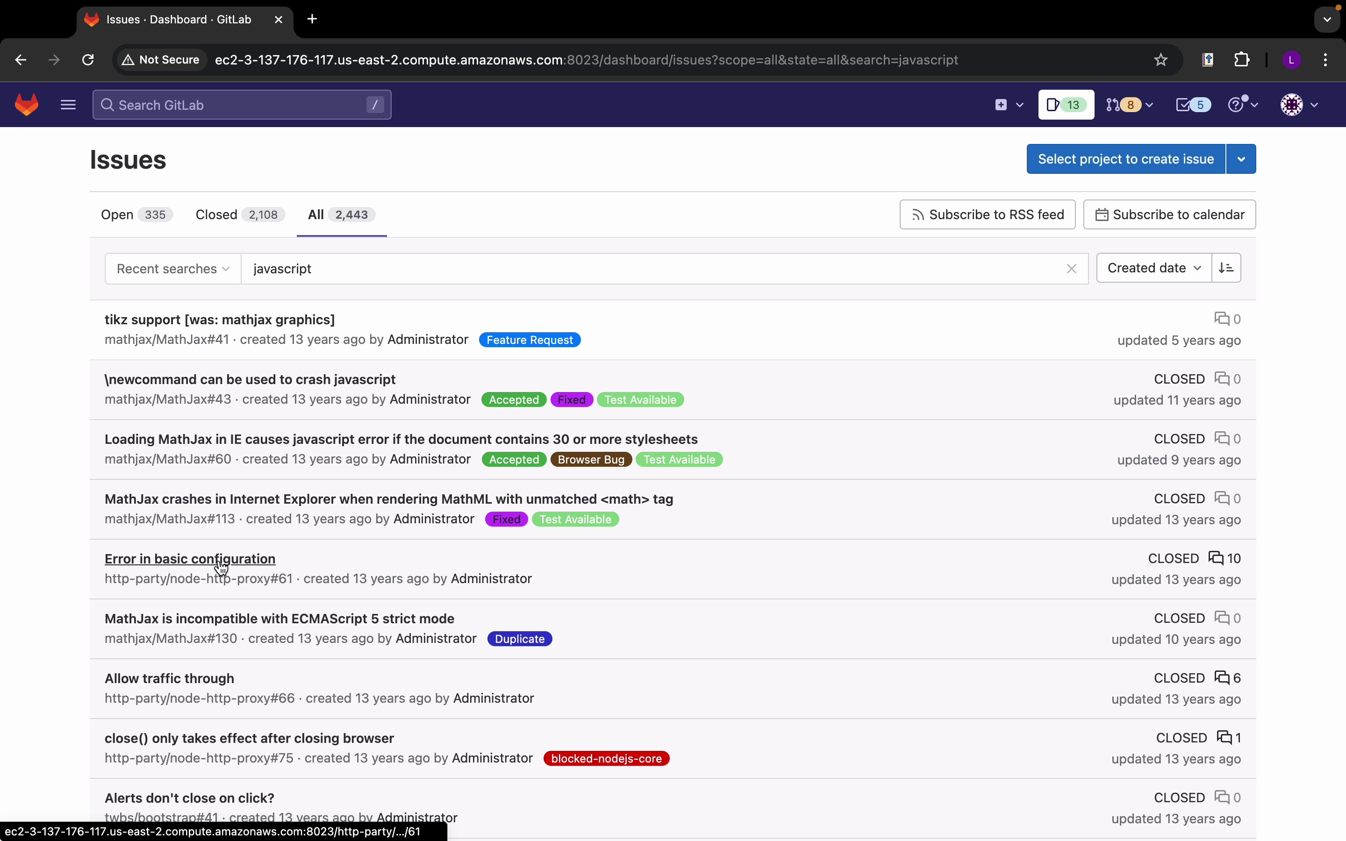Viewport: 1346px width, 841px height.
Task: Open the to-do list icon showing 5
Action: 1193,105
